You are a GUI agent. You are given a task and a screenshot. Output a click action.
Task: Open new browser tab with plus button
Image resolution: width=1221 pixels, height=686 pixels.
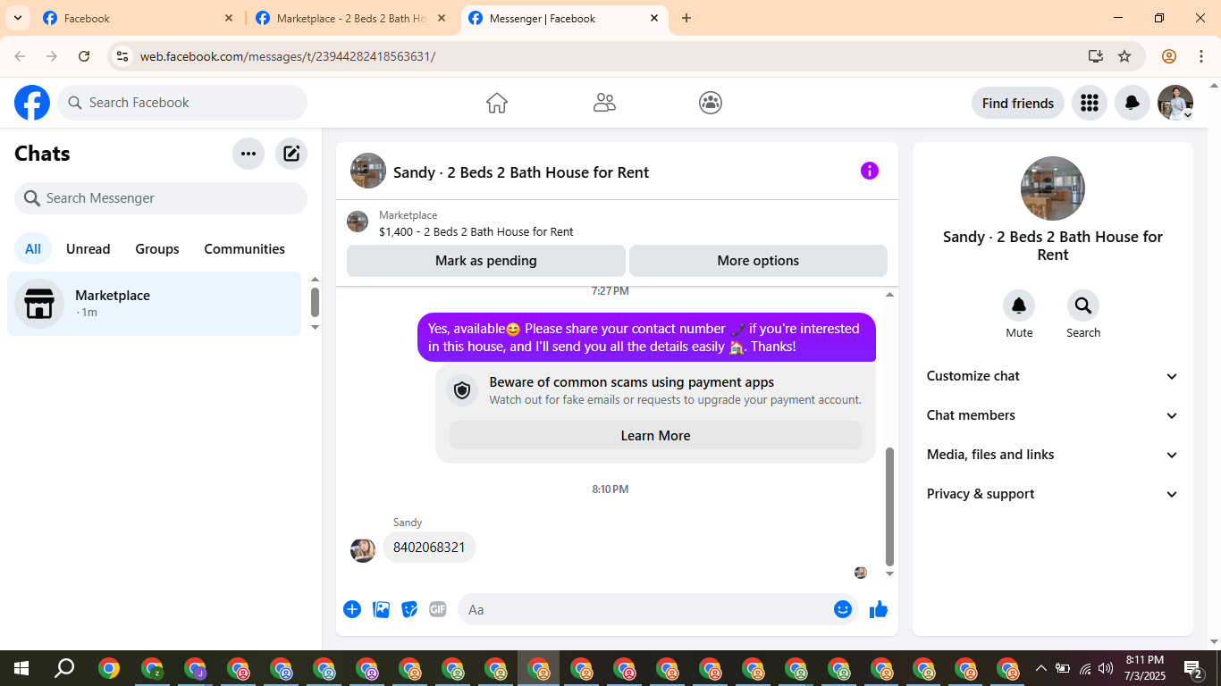686,18
